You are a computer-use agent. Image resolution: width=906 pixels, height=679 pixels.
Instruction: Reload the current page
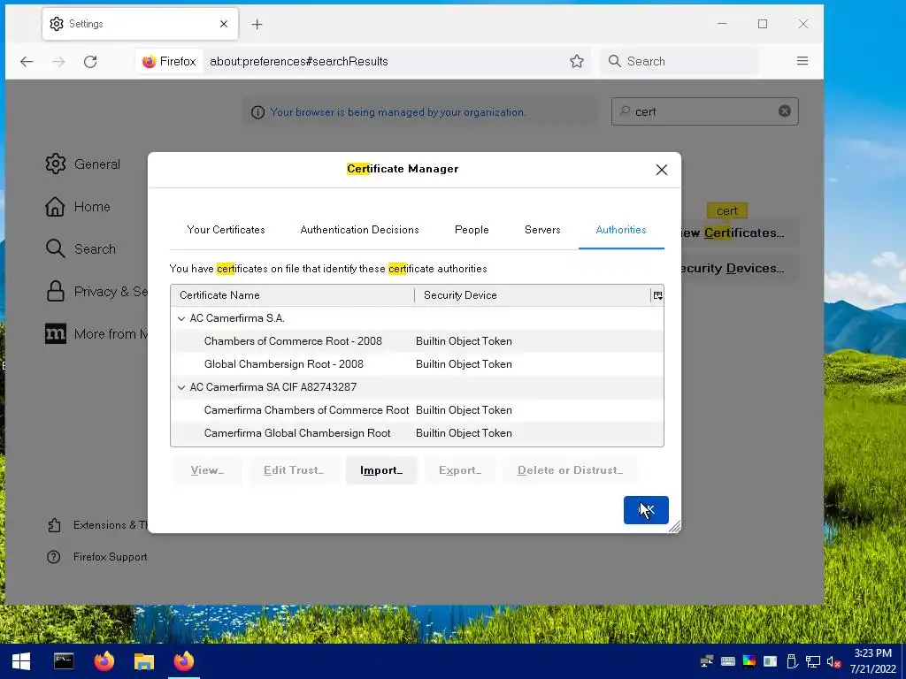tap(90, 61)
